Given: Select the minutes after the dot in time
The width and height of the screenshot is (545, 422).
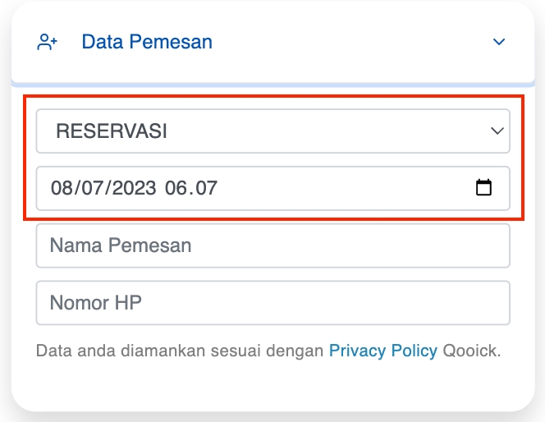Looking at the screenshot, I should [x=206, y=188].
